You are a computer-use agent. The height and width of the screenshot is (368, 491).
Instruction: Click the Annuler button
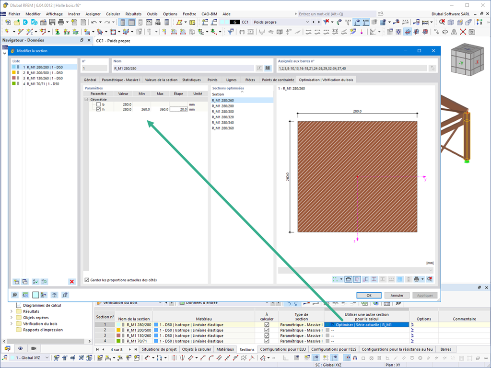(397, 295)
